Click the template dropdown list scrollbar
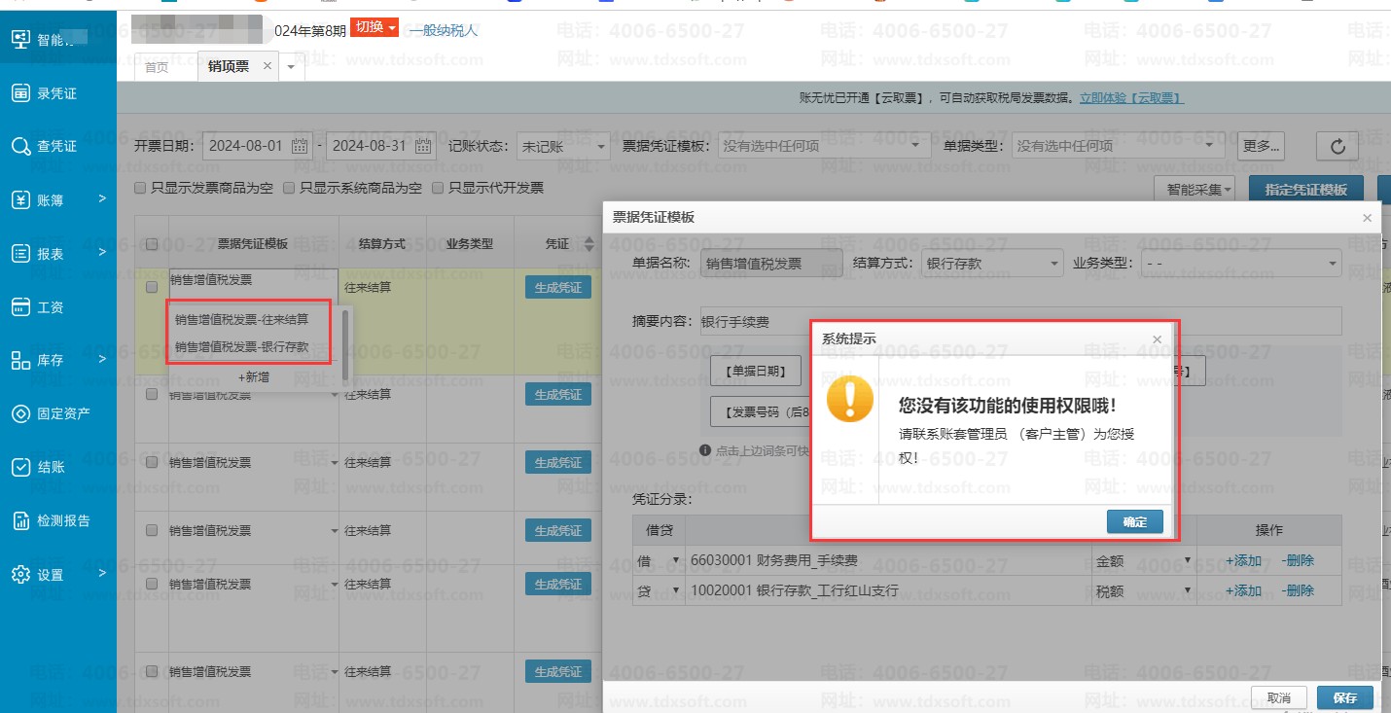1391x713 pixels. click(345, 336)
